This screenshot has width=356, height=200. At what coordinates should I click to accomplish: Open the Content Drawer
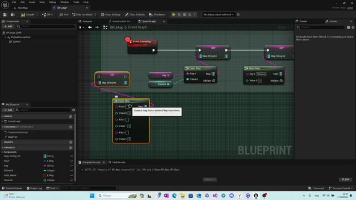pos(12,188)
